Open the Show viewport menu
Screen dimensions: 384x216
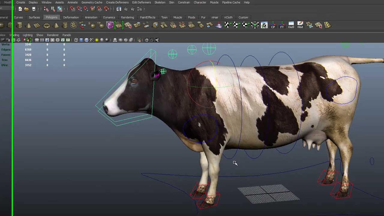40,35
